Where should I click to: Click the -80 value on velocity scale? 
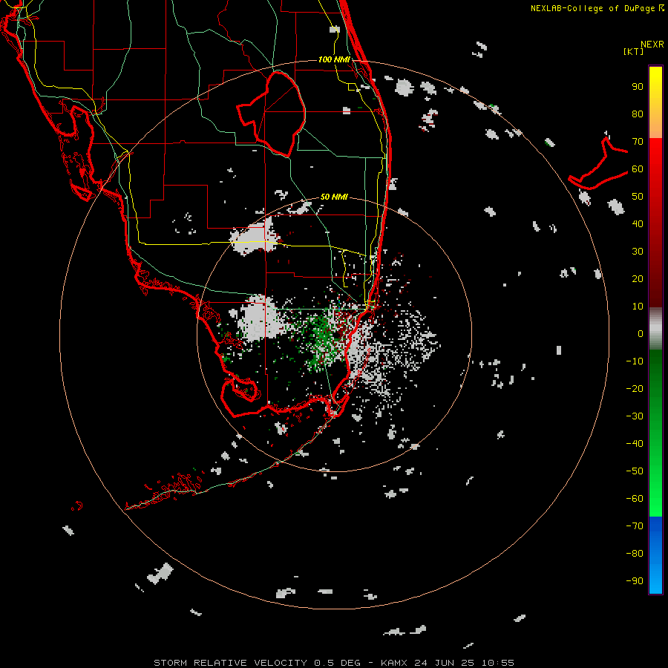click(x=635, y=554)
